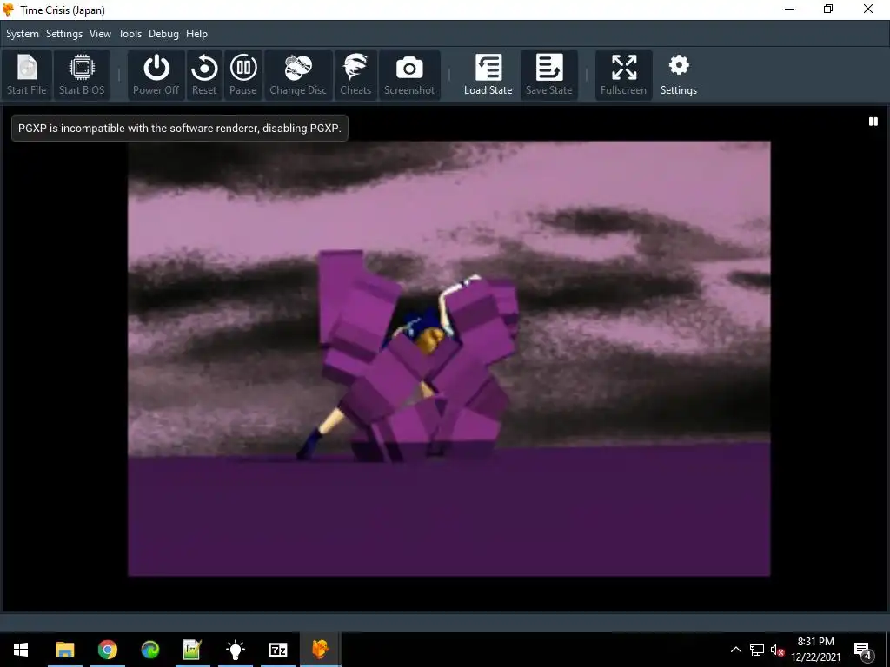
Task: Open the View menu
Action: (100, 34)
